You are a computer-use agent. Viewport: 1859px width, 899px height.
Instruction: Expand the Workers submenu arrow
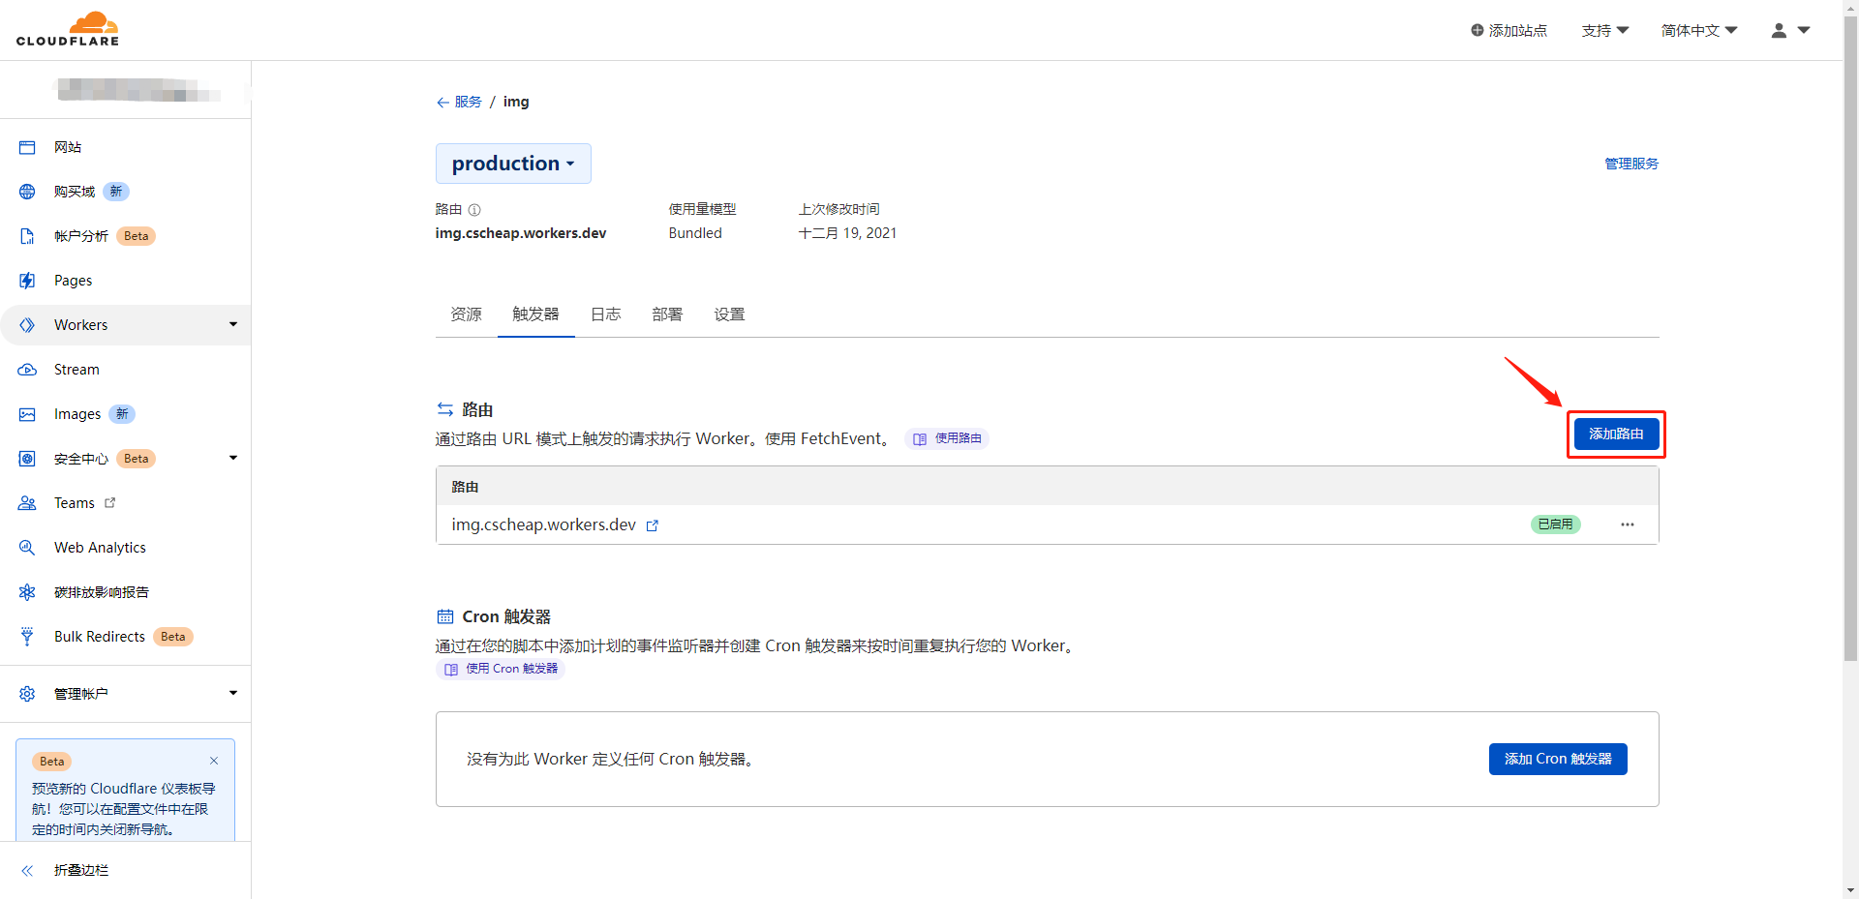coord(233,324)
